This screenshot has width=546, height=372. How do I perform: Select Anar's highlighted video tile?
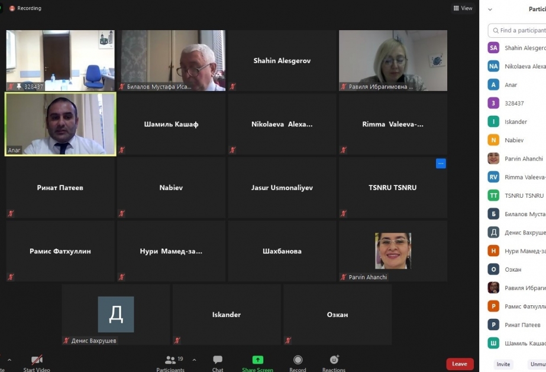60,124
